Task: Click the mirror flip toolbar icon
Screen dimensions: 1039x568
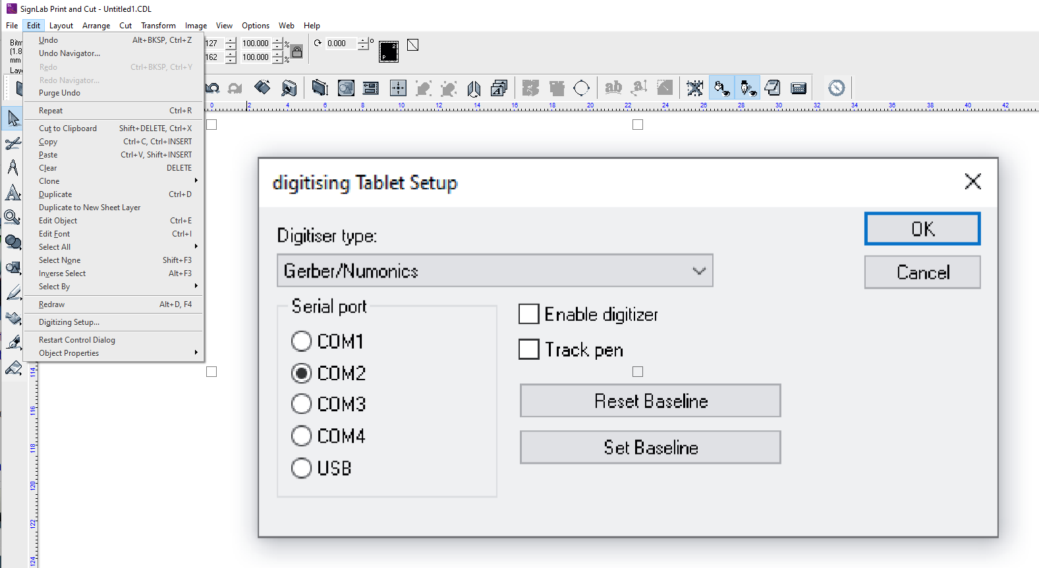Action: 474,88
